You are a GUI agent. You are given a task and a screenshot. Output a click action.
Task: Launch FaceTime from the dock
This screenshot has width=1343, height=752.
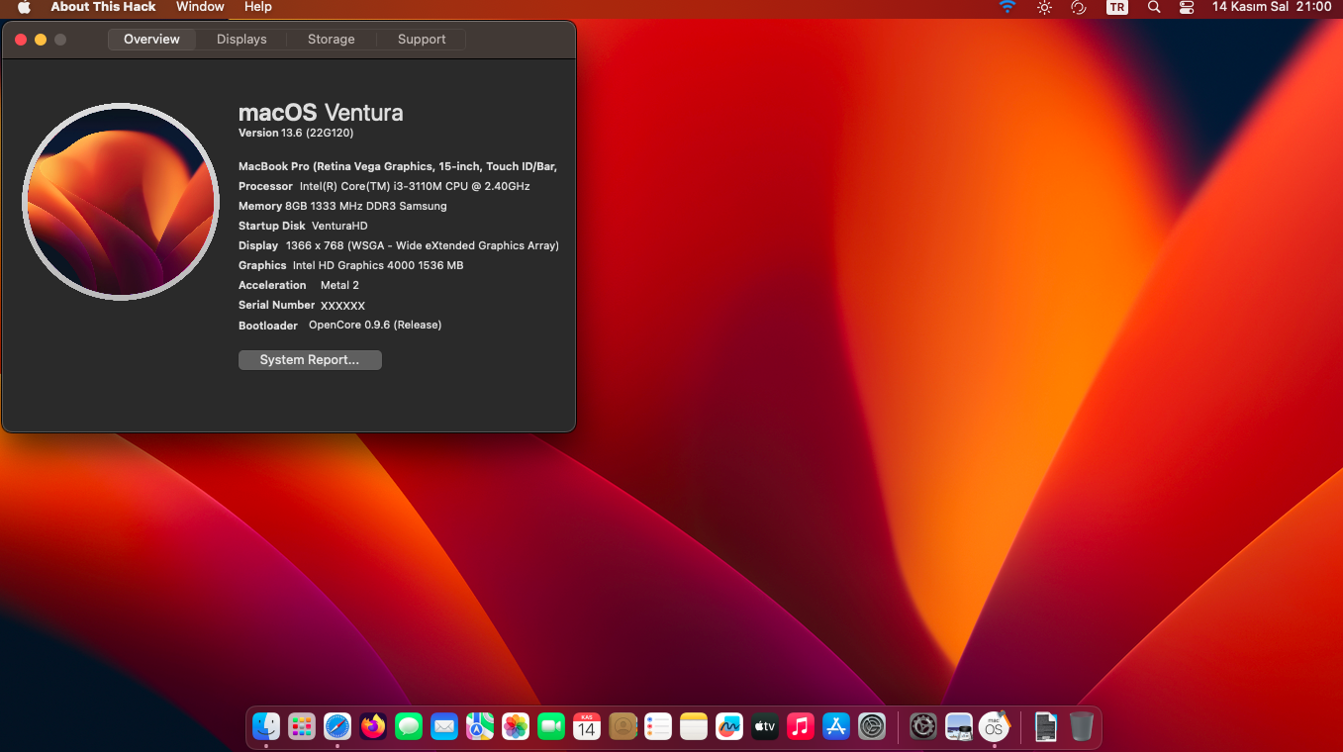click(x=551, y=726)
